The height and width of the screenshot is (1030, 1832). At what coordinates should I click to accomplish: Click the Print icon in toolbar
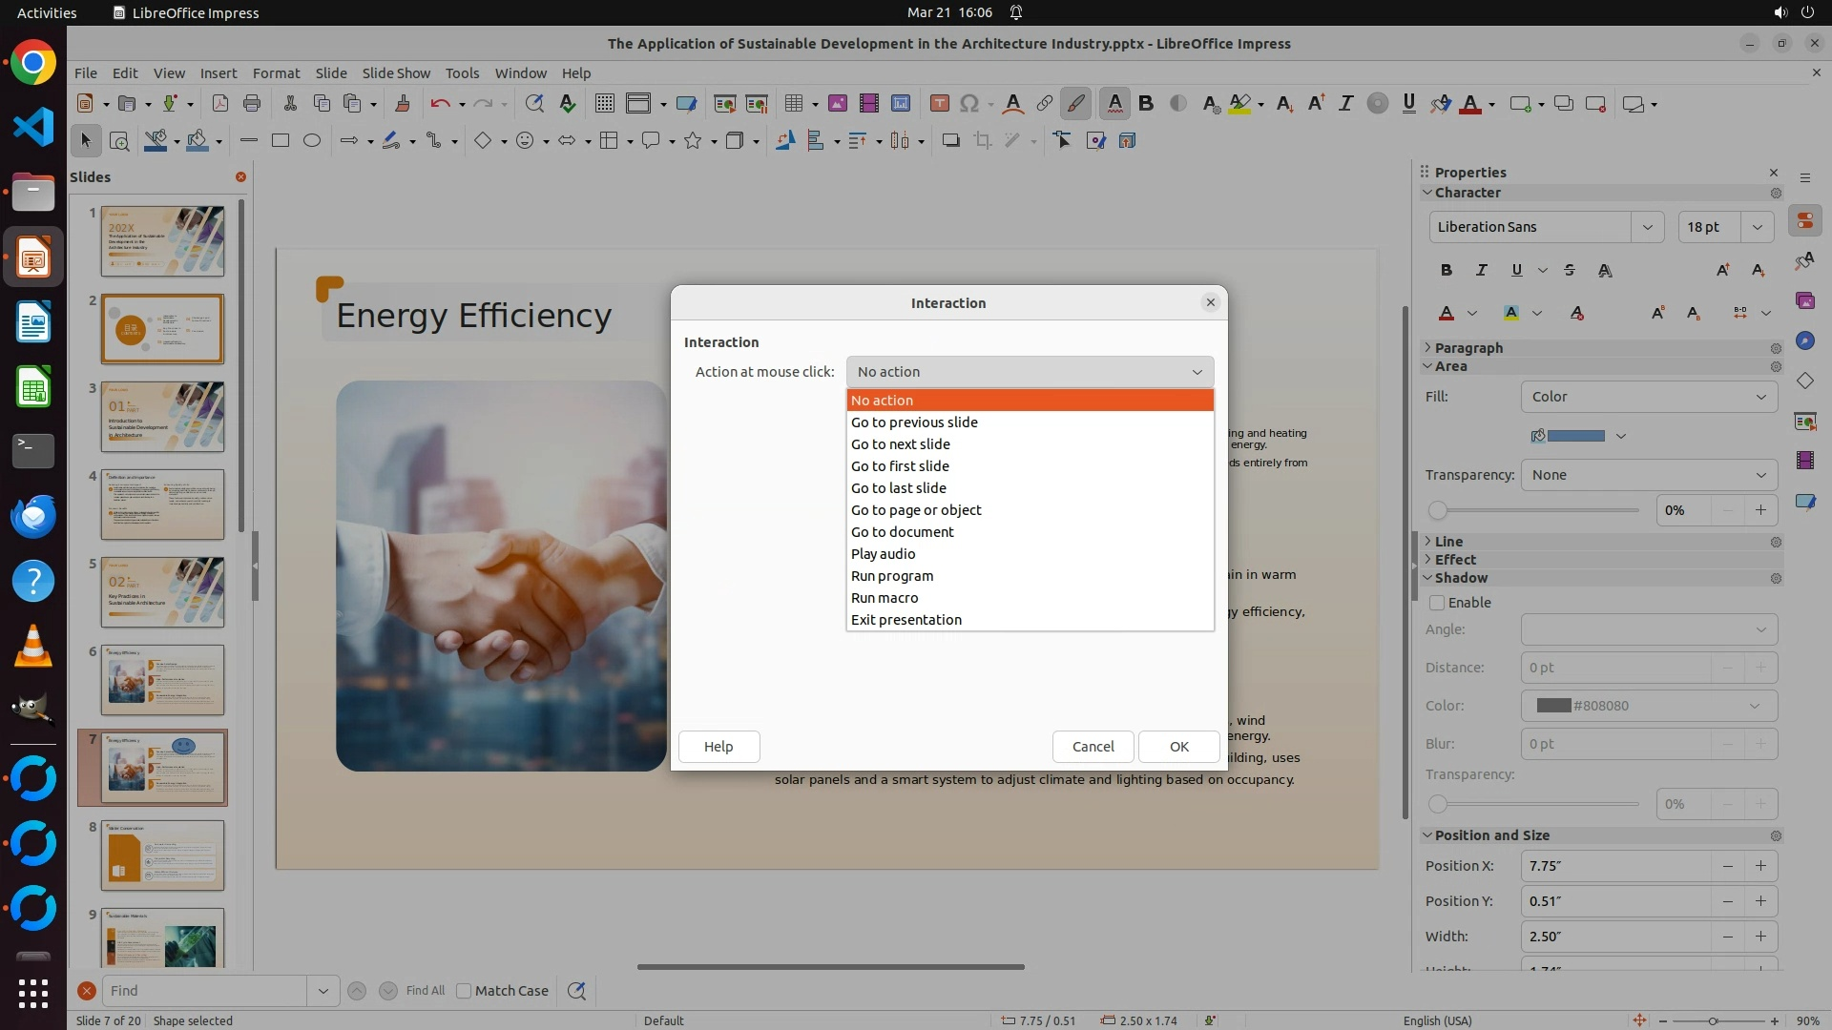click(x=252, y=103)
